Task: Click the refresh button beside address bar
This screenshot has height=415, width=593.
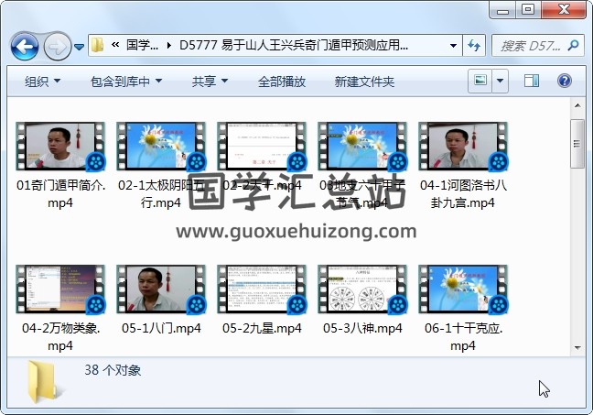Action: tap(474, 45)
